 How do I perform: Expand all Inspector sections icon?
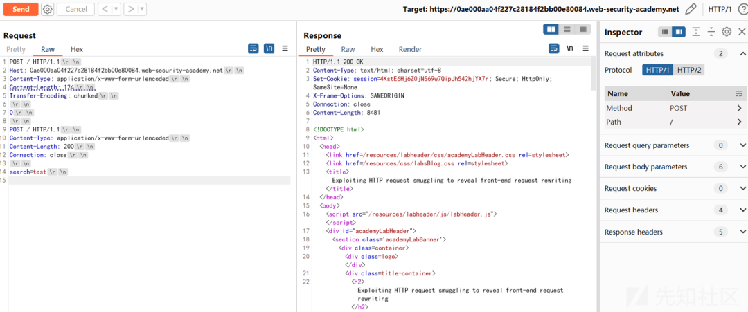(696, 32)
